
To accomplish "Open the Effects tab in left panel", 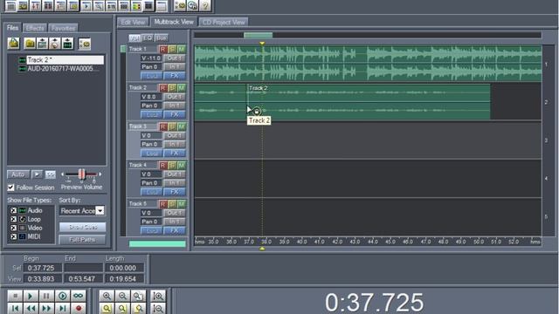I will coord(35,28).
